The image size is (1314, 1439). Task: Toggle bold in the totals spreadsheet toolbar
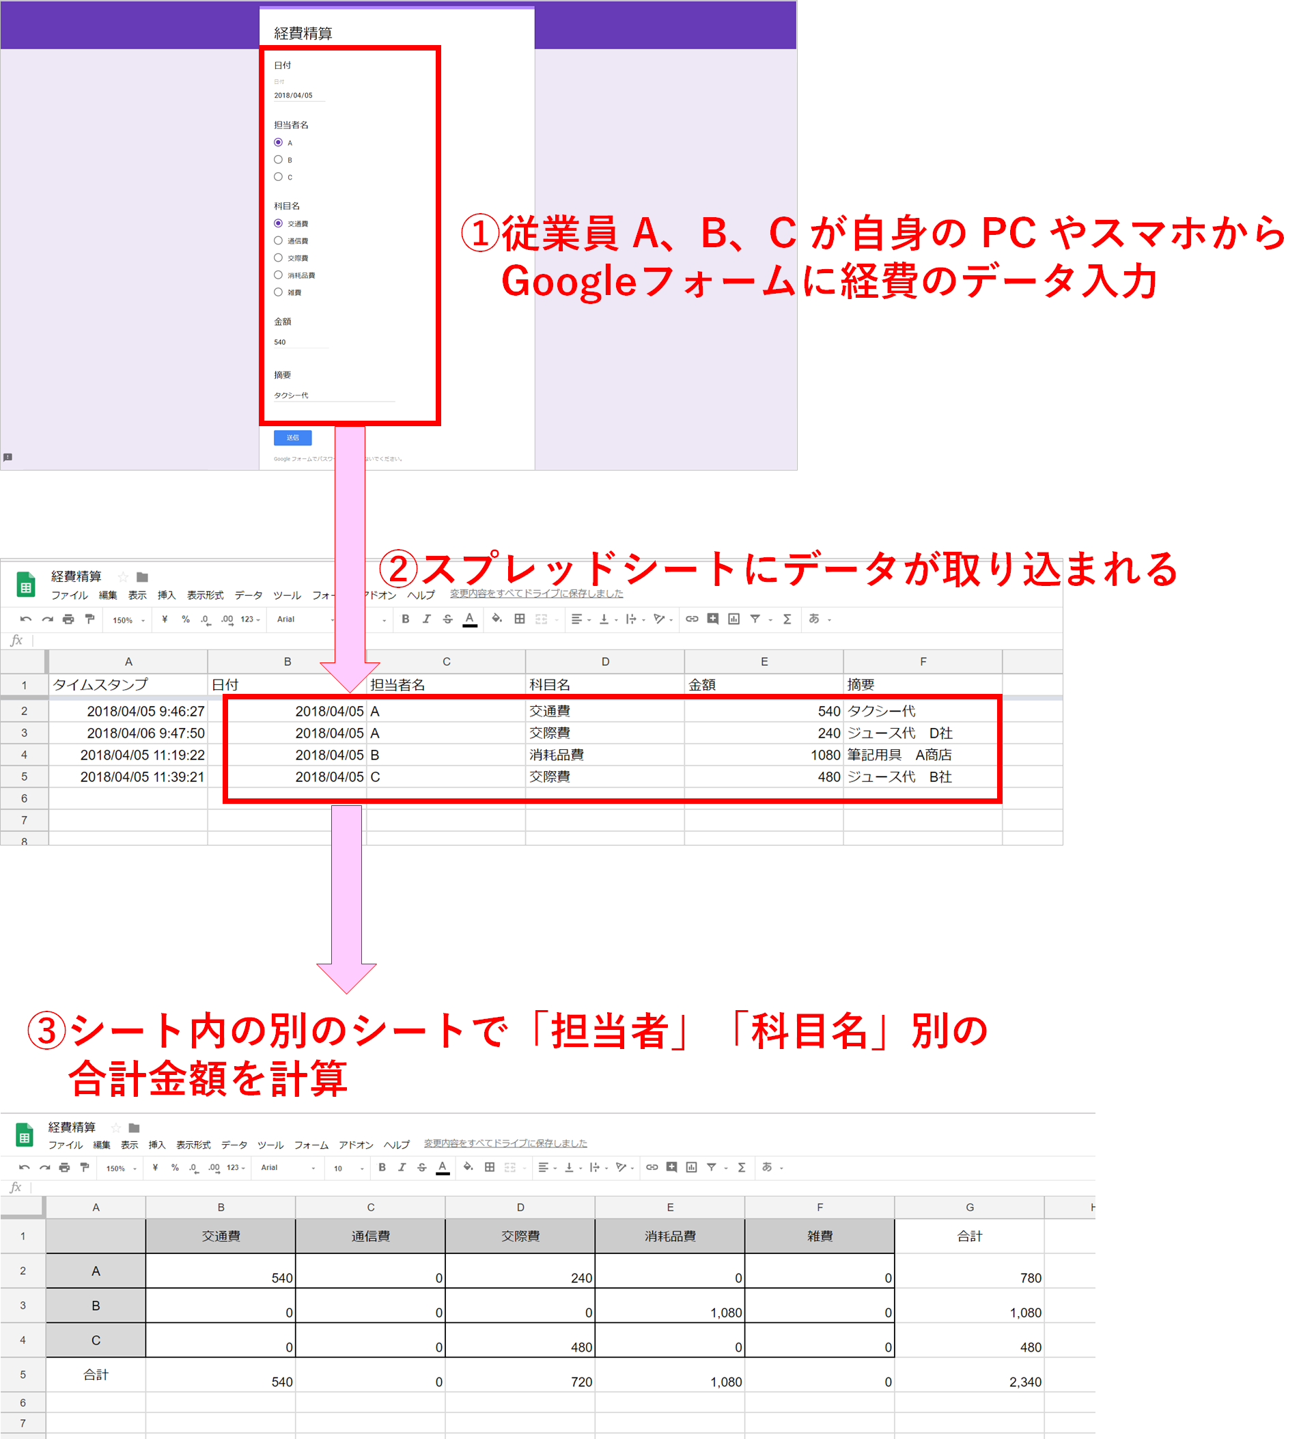point(382,1168)
